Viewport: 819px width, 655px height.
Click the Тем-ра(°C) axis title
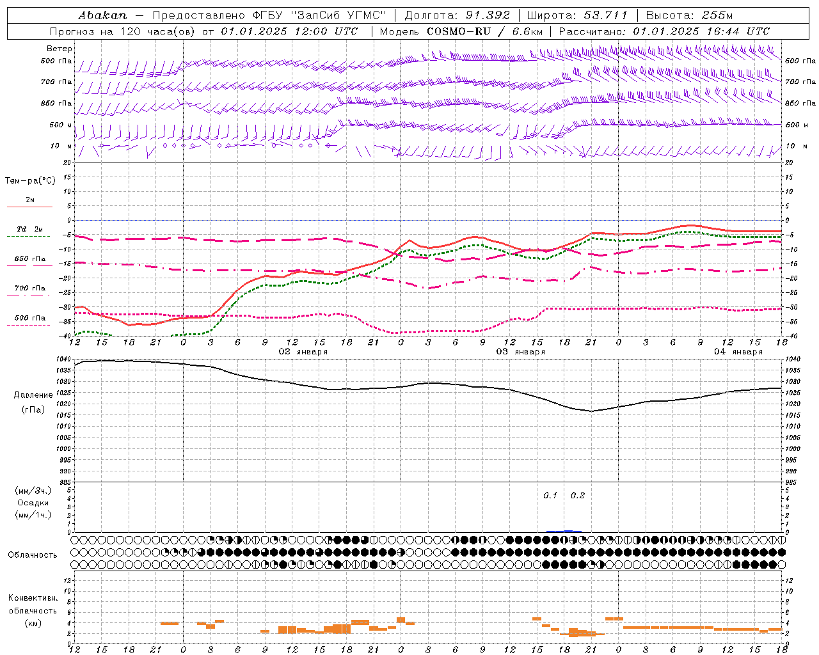click(x=30, y=180)
